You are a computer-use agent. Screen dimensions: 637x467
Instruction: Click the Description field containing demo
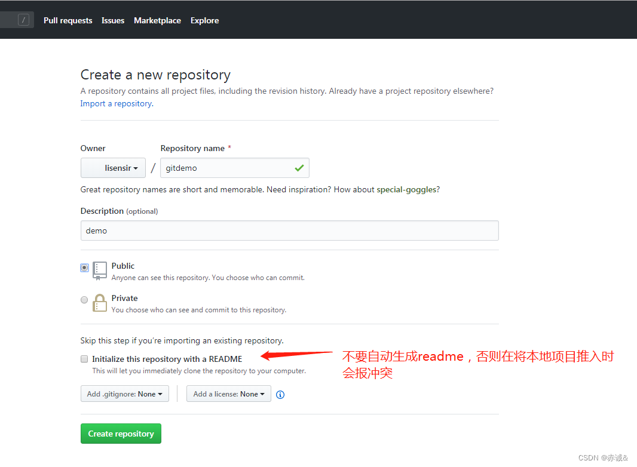pos(290,231)
